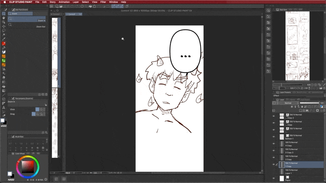Click Sub View eyedropper icon

[324, 85]
